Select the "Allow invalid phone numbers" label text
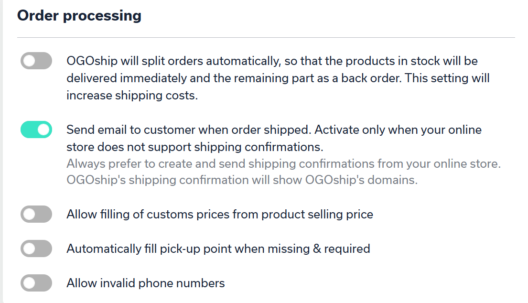The image size is (528, 303). pos(146,283)
